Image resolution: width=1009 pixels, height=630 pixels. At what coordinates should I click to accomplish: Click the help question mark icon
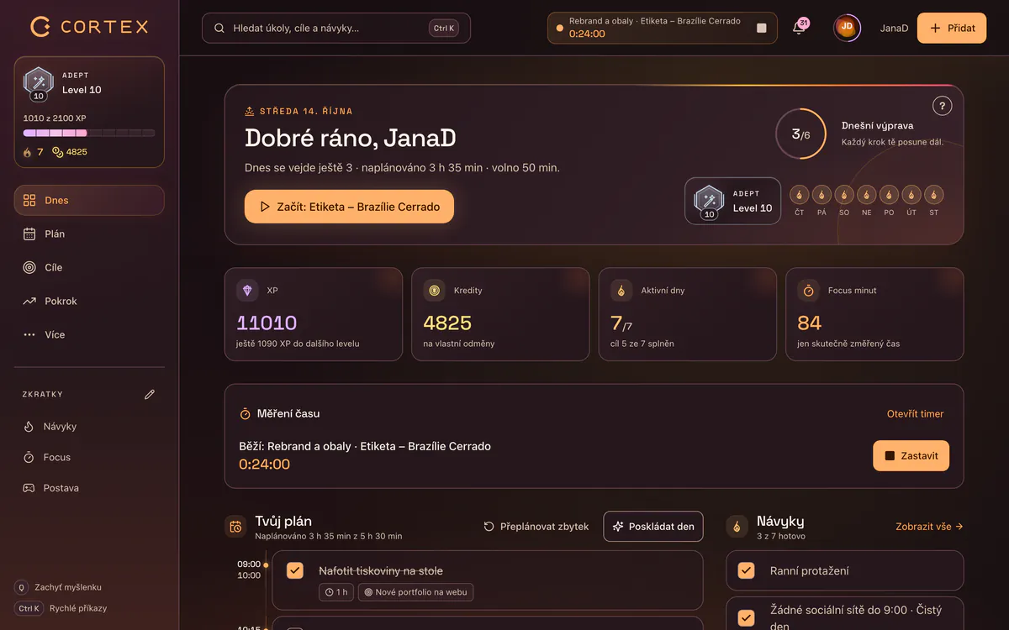(943, 106)
